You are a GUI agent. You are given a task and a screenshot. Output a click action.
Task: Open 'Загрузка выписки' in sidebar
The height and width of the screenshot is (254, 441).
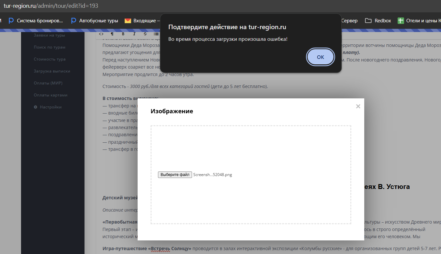pyautogui.click(x=52, y=71)
